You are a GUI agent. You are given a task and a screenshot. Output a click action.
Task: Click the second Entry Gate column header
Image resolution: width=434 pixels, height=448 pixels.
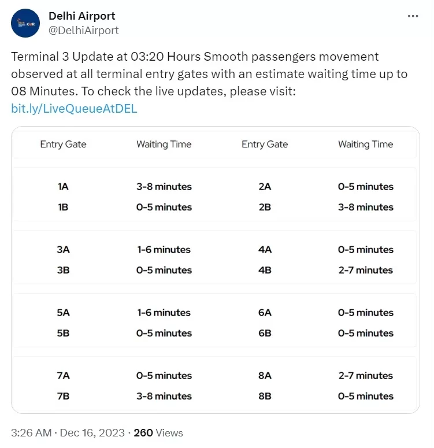tap(265, 145)
